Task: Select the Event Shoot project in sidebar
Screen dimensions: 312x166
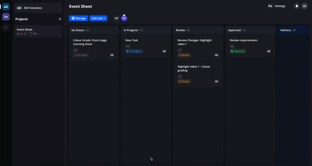Action: click(38, 31)
